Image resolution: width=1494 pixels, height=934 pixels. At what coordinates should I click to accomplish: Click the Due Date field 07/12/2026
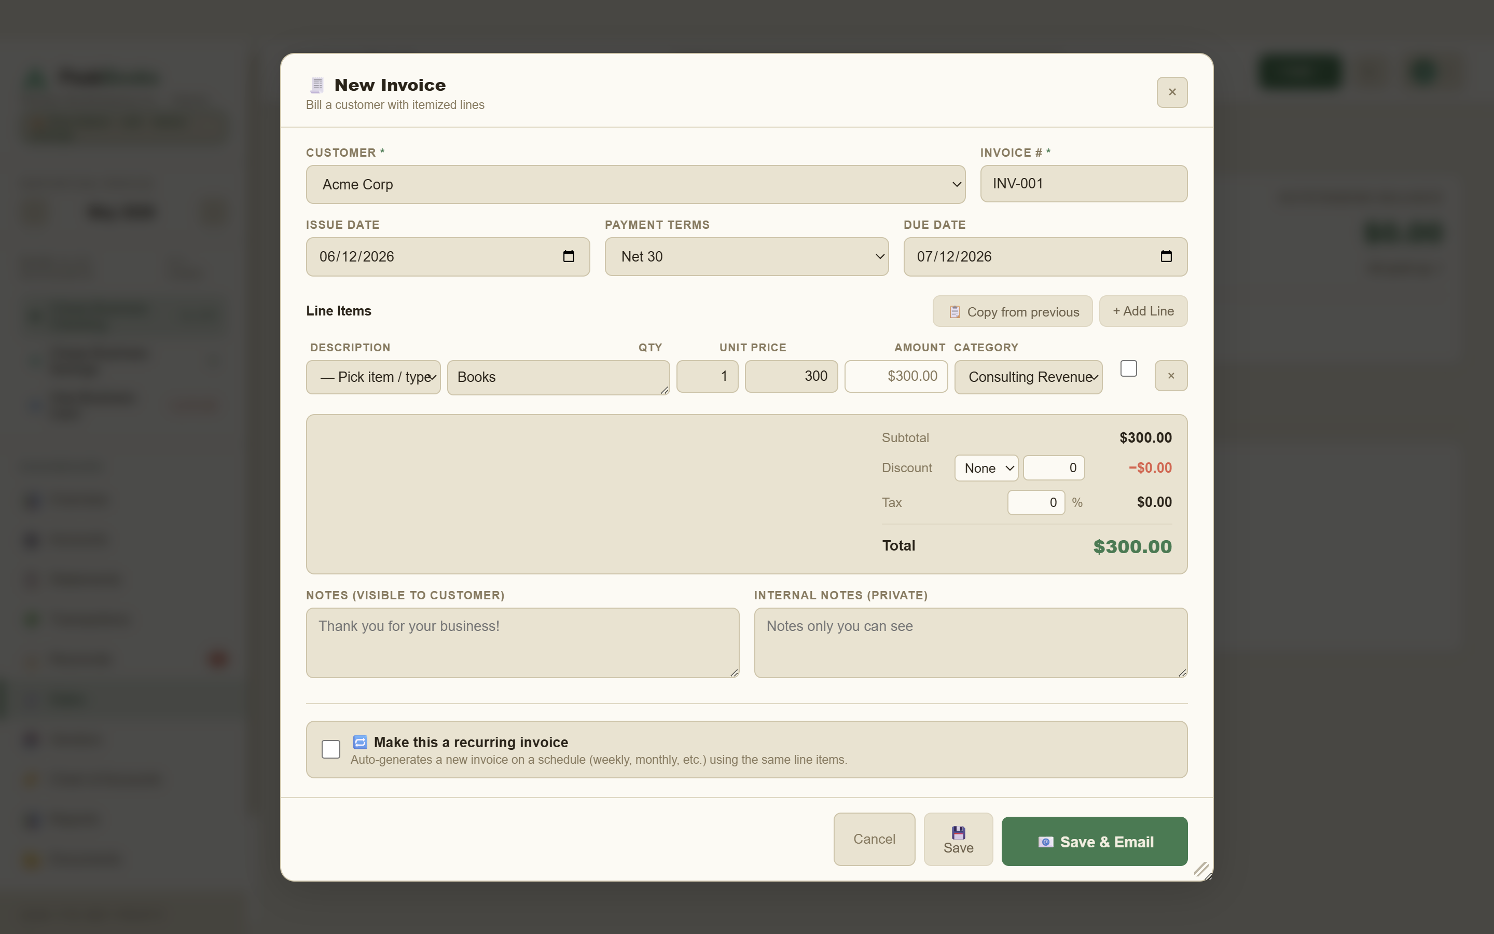coord(1045,256)
